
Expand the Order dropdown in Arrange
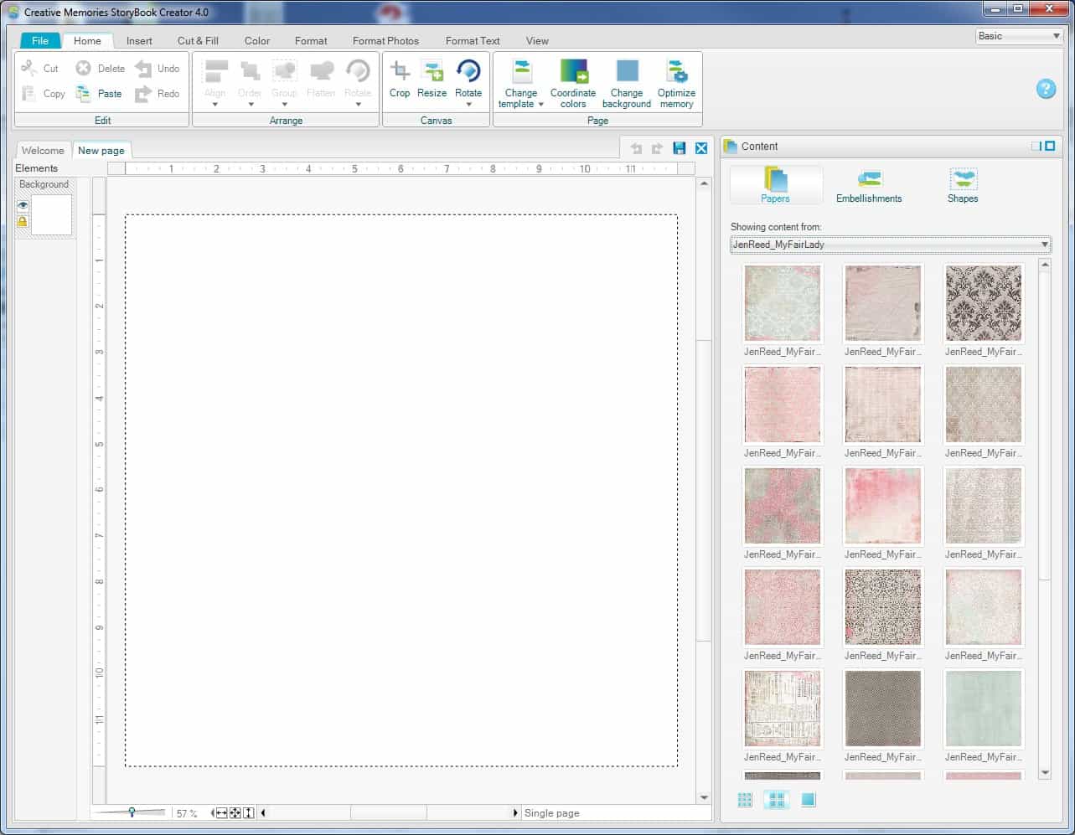click(x=251, y=105)
